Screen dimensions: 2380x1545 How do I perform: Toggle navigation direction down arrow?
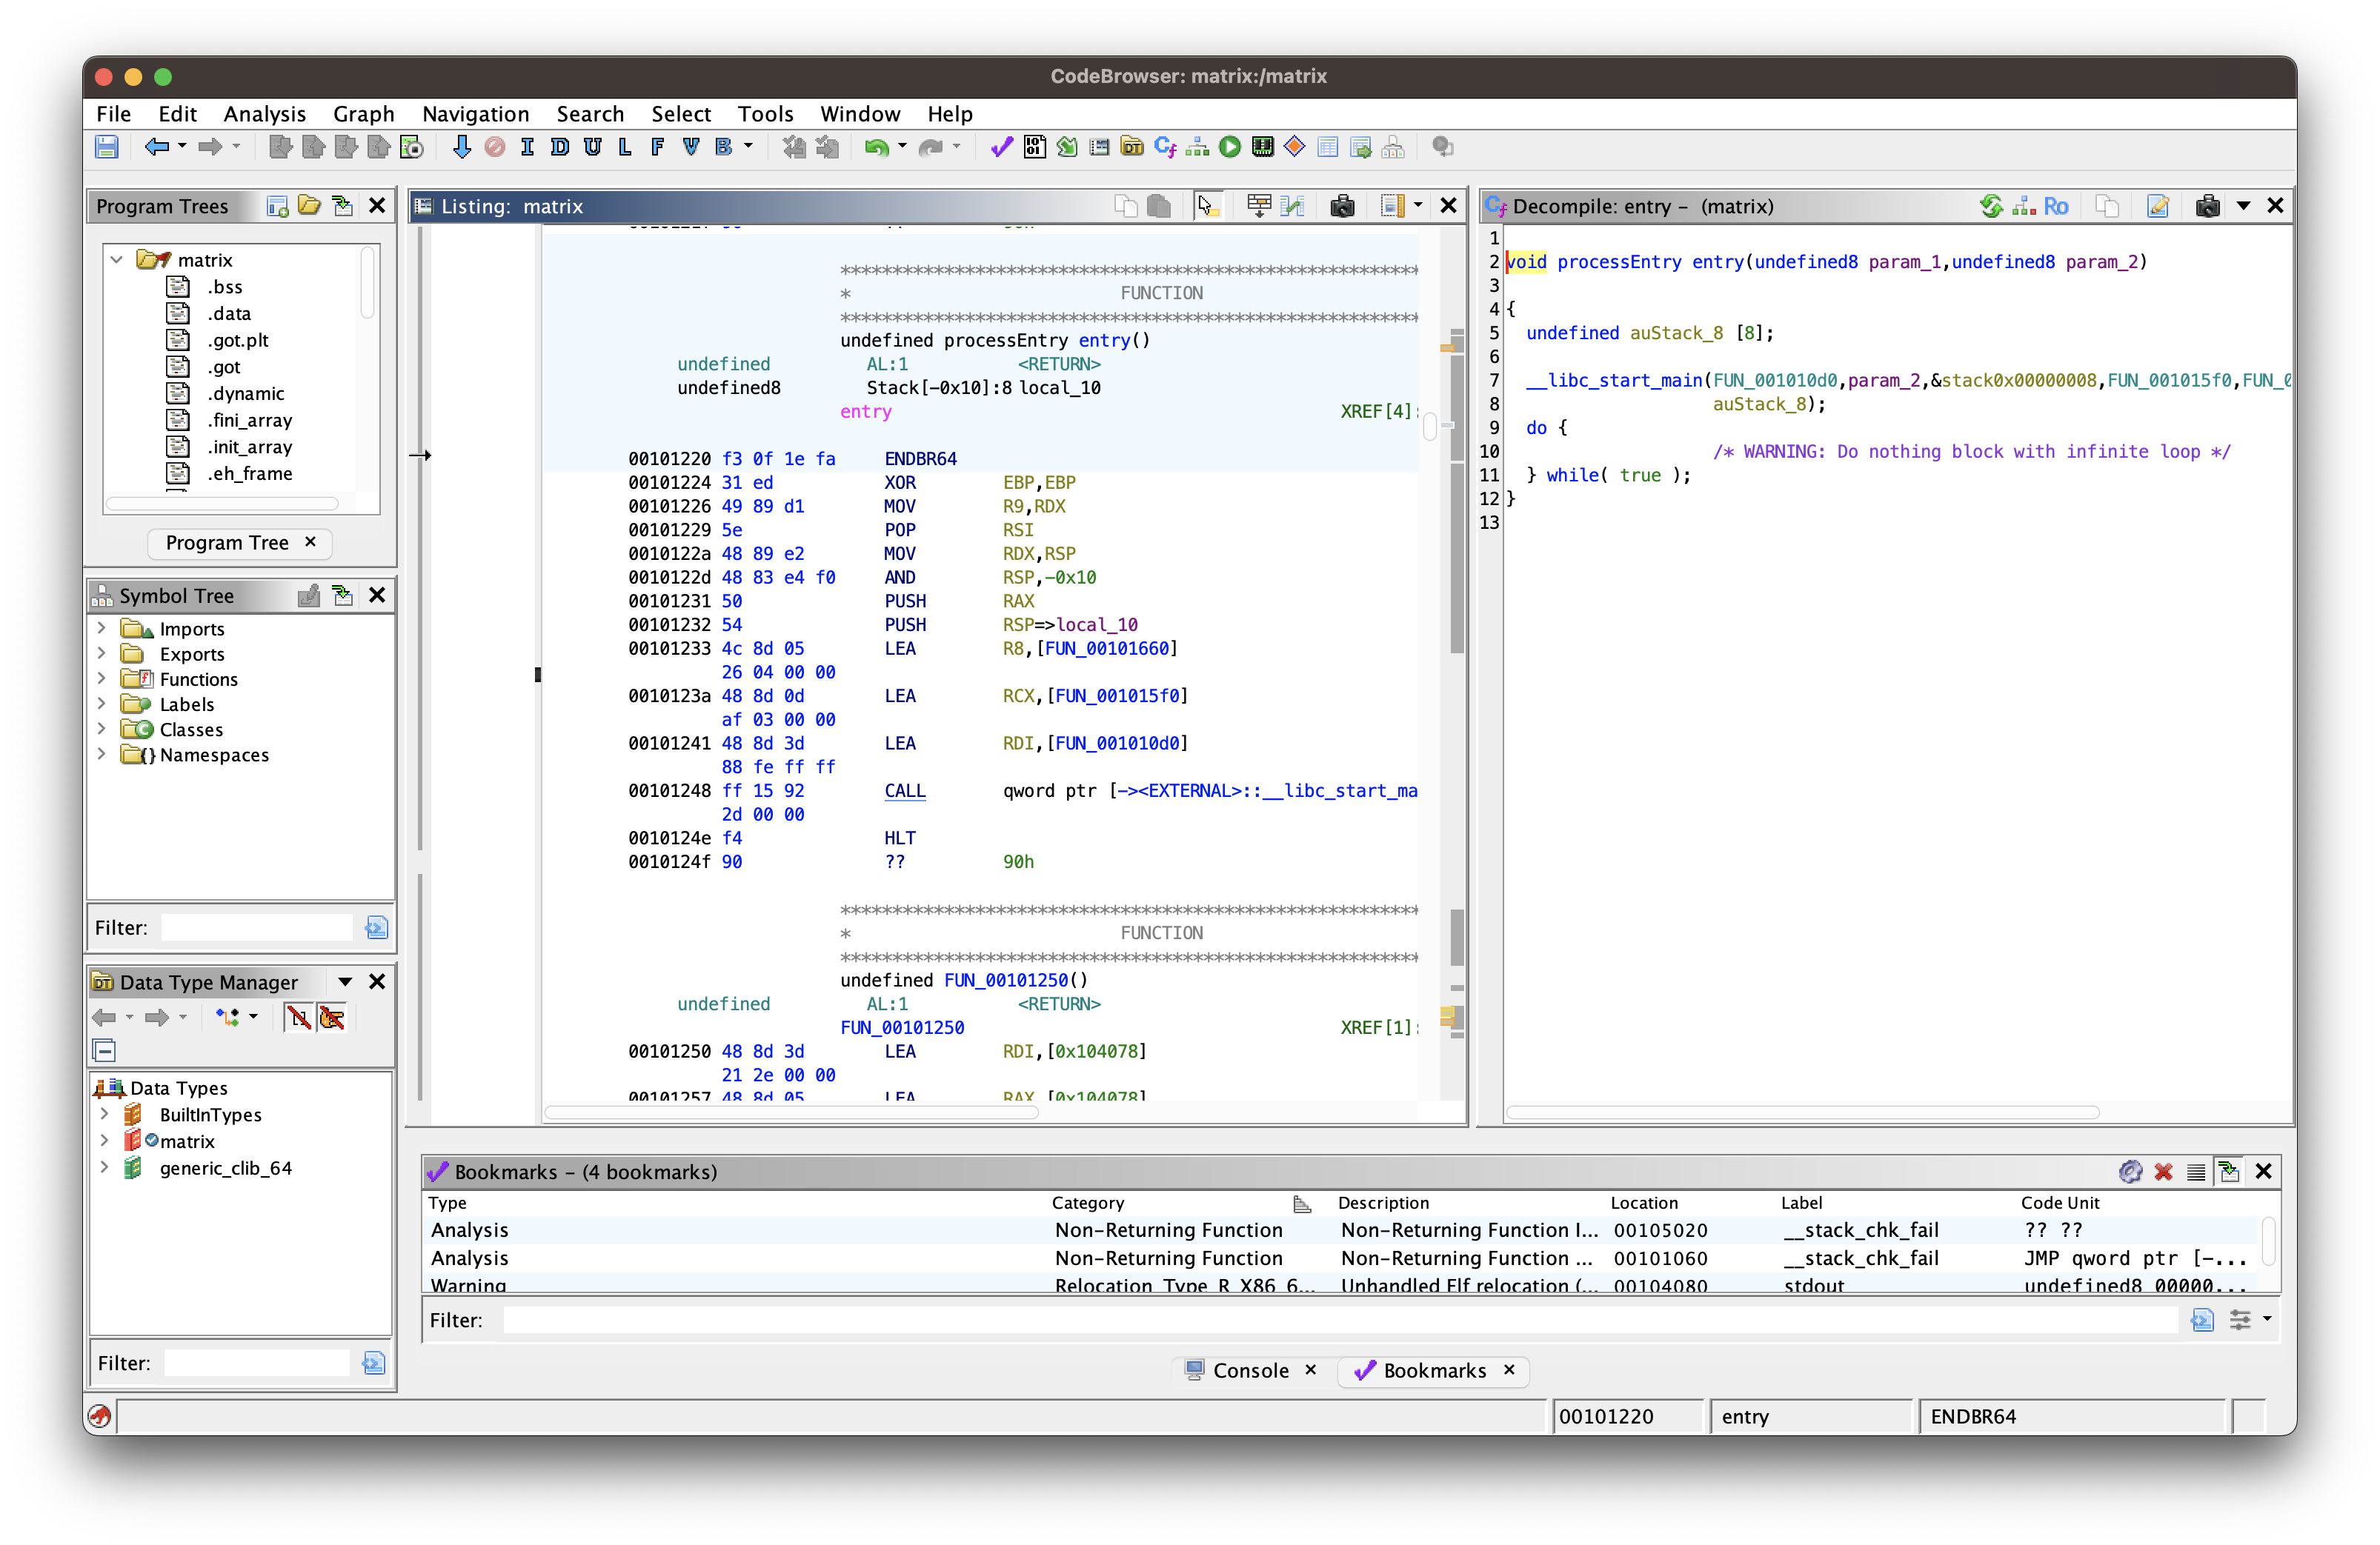tap(461, 148)
